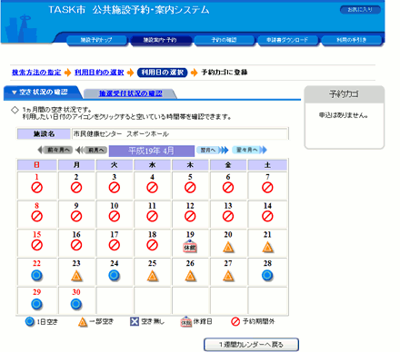
Task: Select the partial vacancy icon for April 27
Action: pyautogui.click(x=228, y=276)
